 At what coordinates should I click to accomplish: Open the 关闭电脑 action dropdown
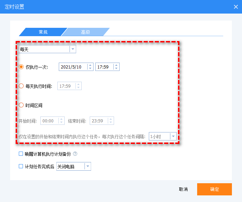coord(74,166)
